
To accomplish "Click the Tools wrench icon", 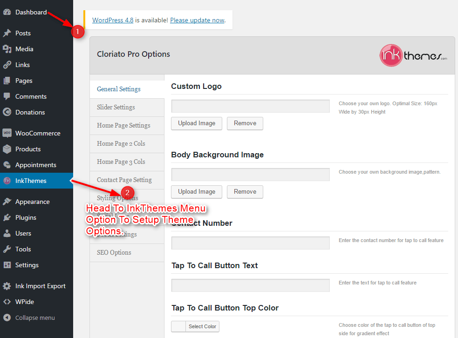I will pos(7,249).
